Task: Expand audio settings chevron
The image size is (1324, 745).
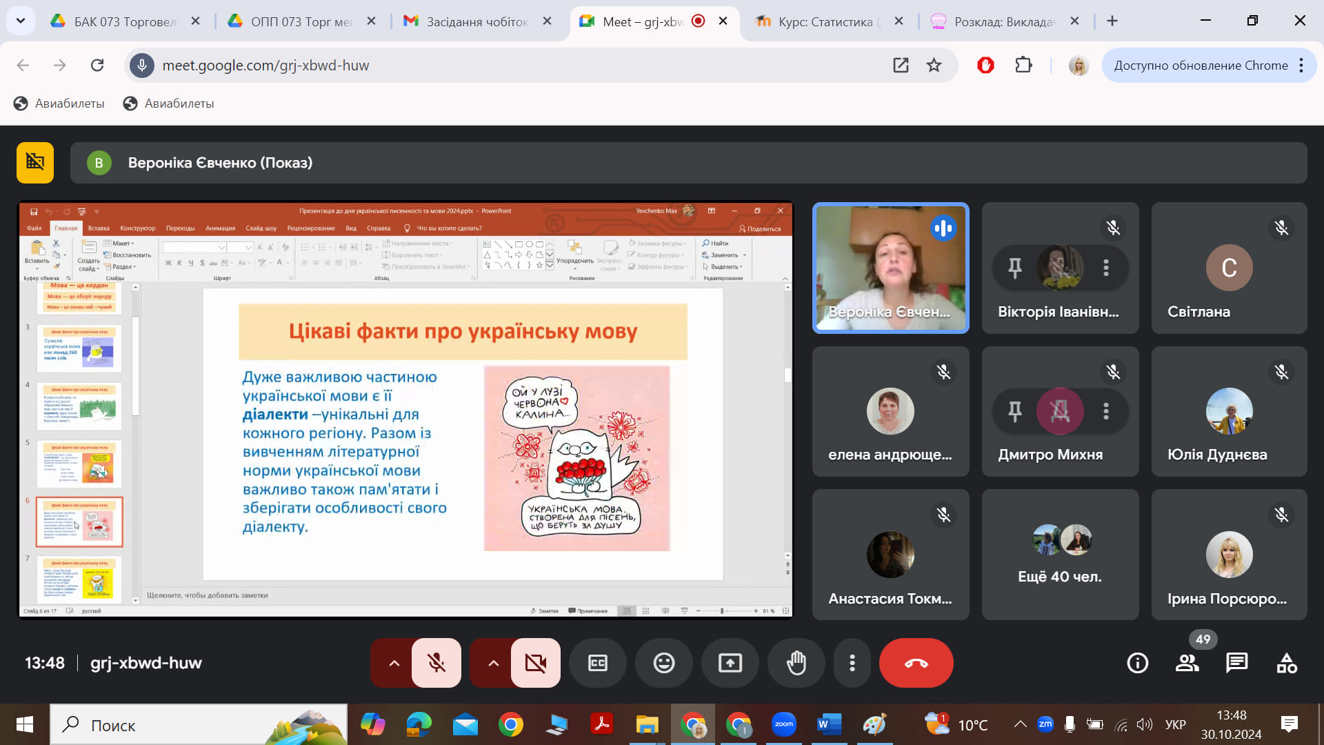Action: [x=394, y=663]
